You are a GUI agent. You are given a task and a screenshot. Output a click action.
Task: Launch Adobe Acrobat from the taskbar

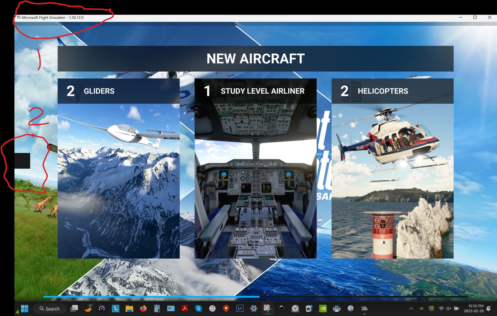coord(185,309)
